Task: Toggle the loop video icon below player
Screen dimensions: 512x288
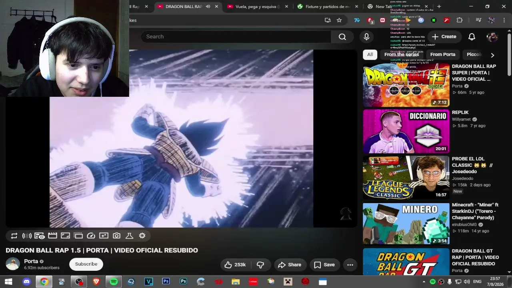Action: 14,236
